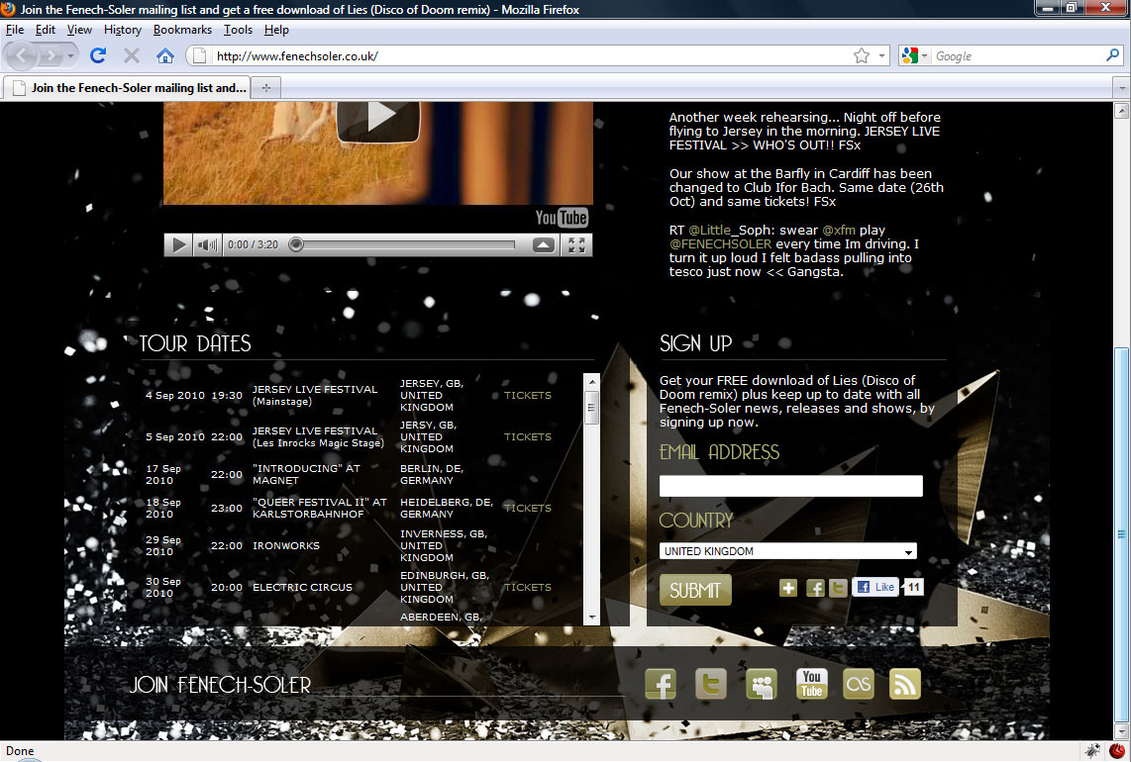This screenshot has width=1131, height=762.
Task: Follow the @xfm mention link
Action: [x=839, y=230]
